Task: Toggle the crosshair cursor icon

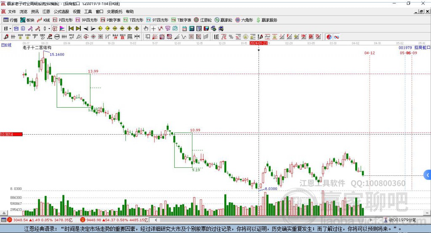Action: [153, 29]
